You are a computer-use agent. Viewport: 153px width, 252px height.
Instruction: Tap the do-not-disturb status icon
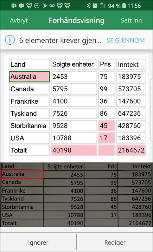pos(37,6)
